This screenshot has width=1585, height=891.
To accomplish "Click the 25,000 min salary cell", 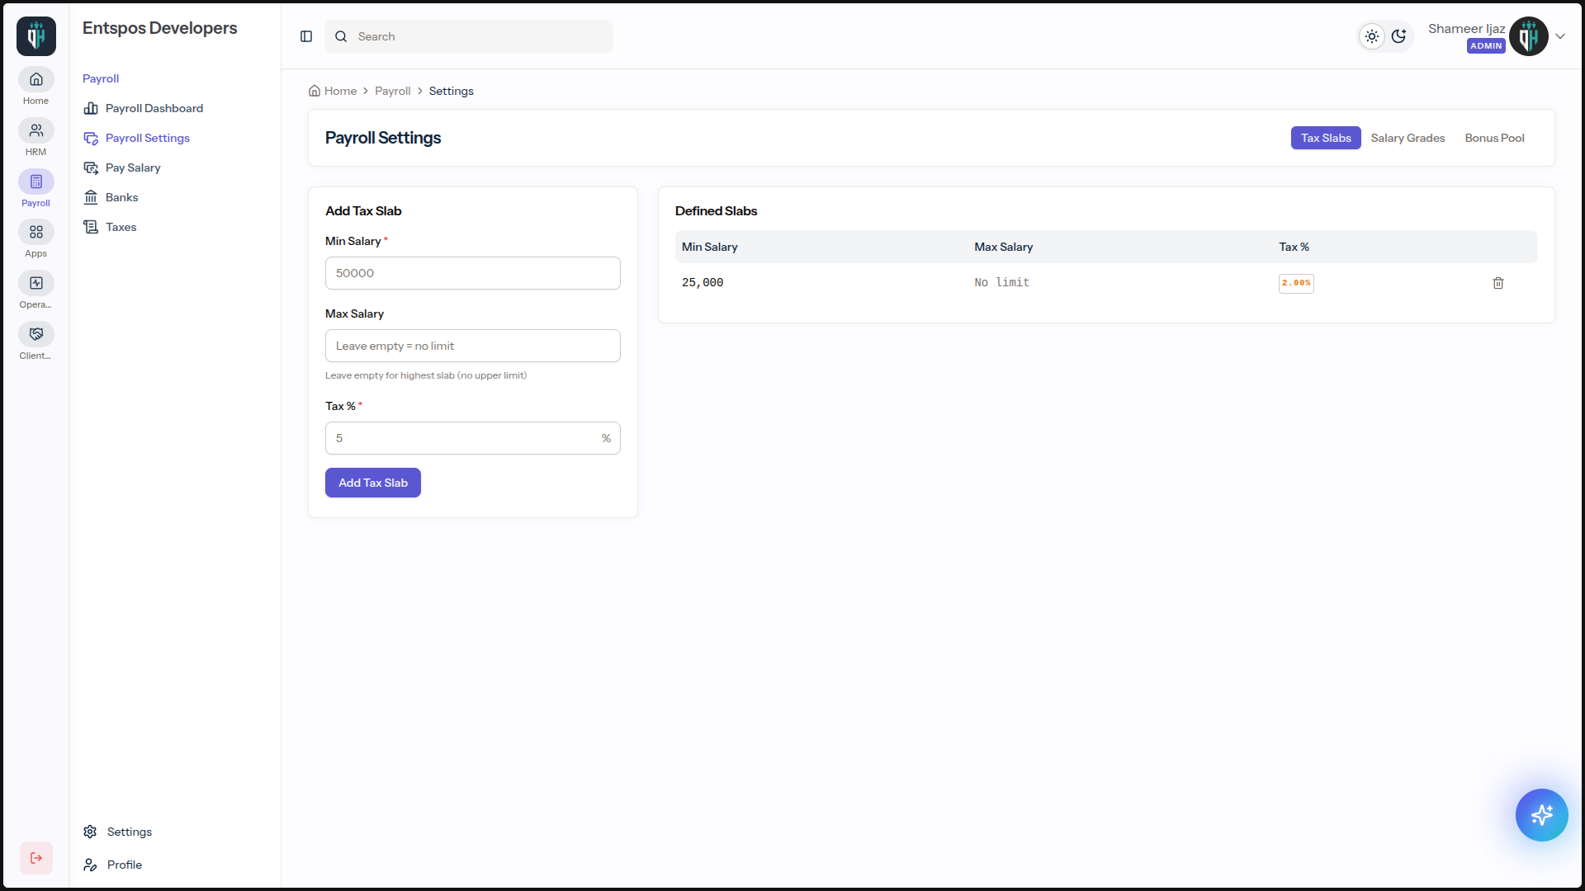I will [x=703, y=283].
